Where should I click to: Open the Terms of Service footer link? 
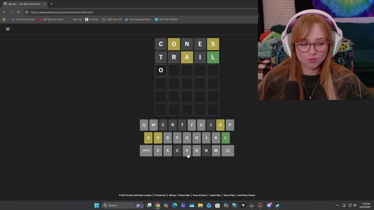coord(200,195)
